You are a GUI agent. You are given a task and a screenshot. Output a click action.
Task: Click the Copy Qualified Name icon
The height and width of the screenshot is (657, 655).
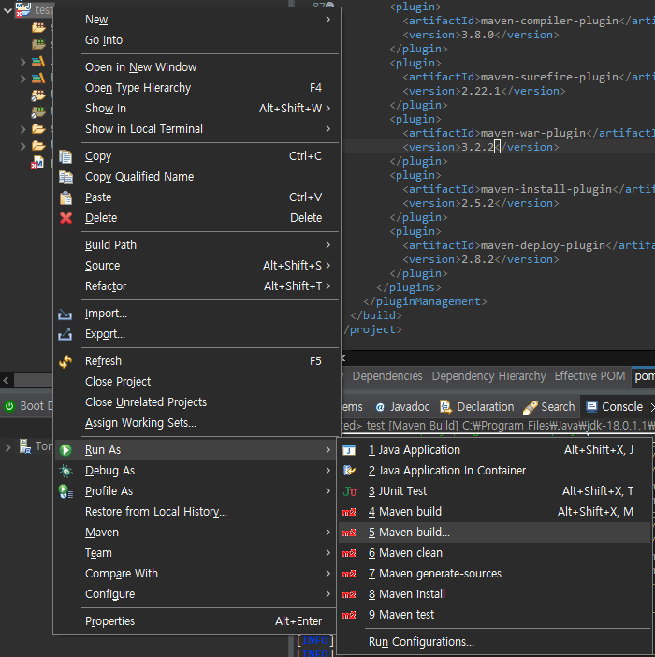pyautogui.click(x=65, y=177)
